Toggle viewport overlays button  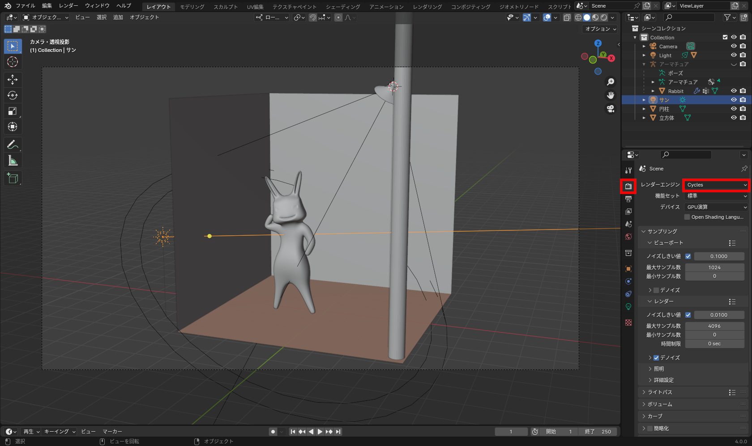pyautogui.click(x=547, y=17)
